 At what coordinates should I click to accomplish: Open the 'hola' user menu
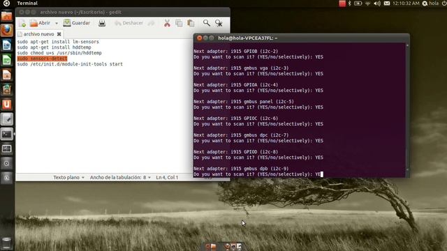(x=430, y=3)
